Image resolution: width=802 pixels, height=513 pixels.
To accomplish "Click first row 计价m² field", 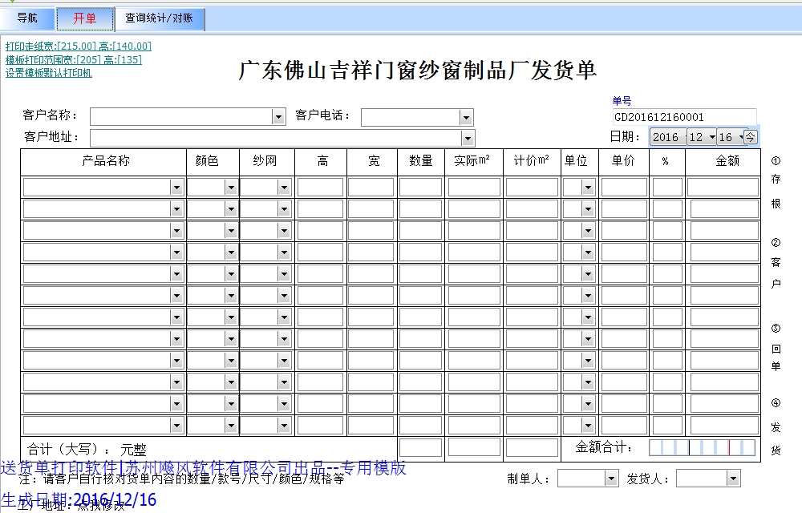I will pyautogui.click(x=532, y=188).
